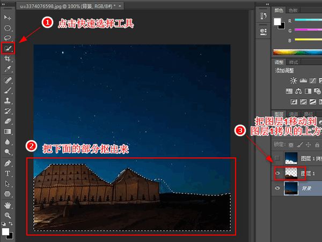Add a Photo Filter adjustment
This screenshot has width=322, height=242.
[x=317, y=91]
